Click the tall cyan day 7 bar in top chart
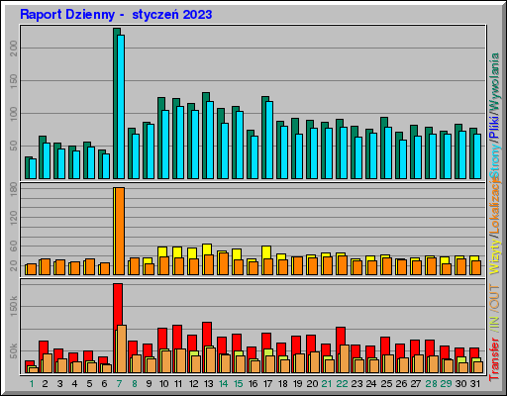The height and width of the screenshot is (396, 507). point(121,107)
